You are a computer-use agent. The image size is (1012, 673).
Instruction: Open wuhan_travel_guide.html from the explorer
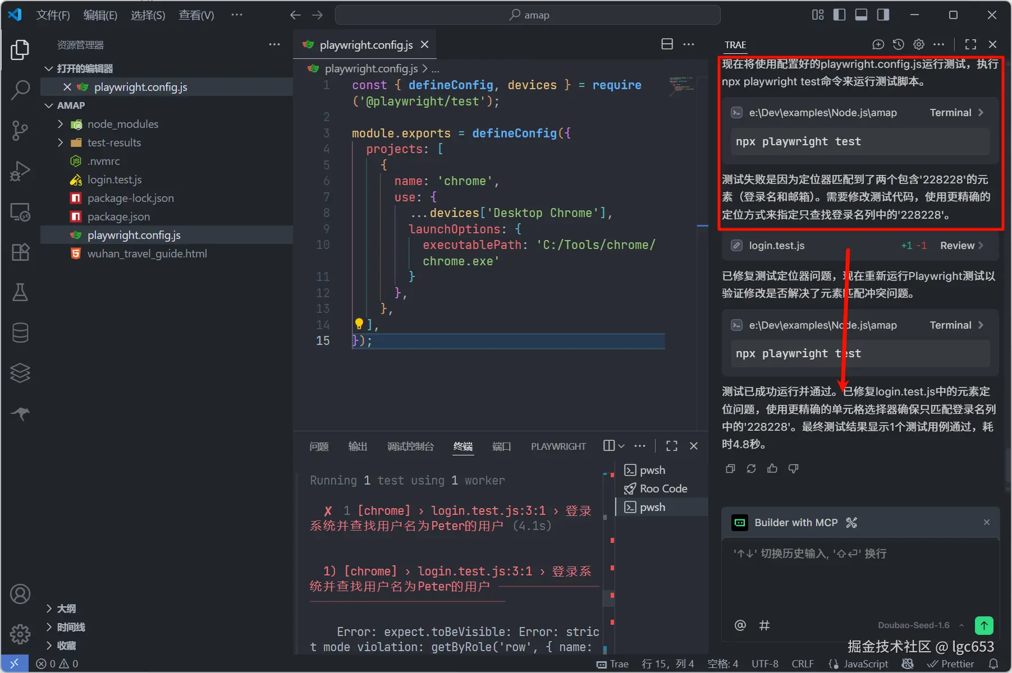(x=147, y=253)
